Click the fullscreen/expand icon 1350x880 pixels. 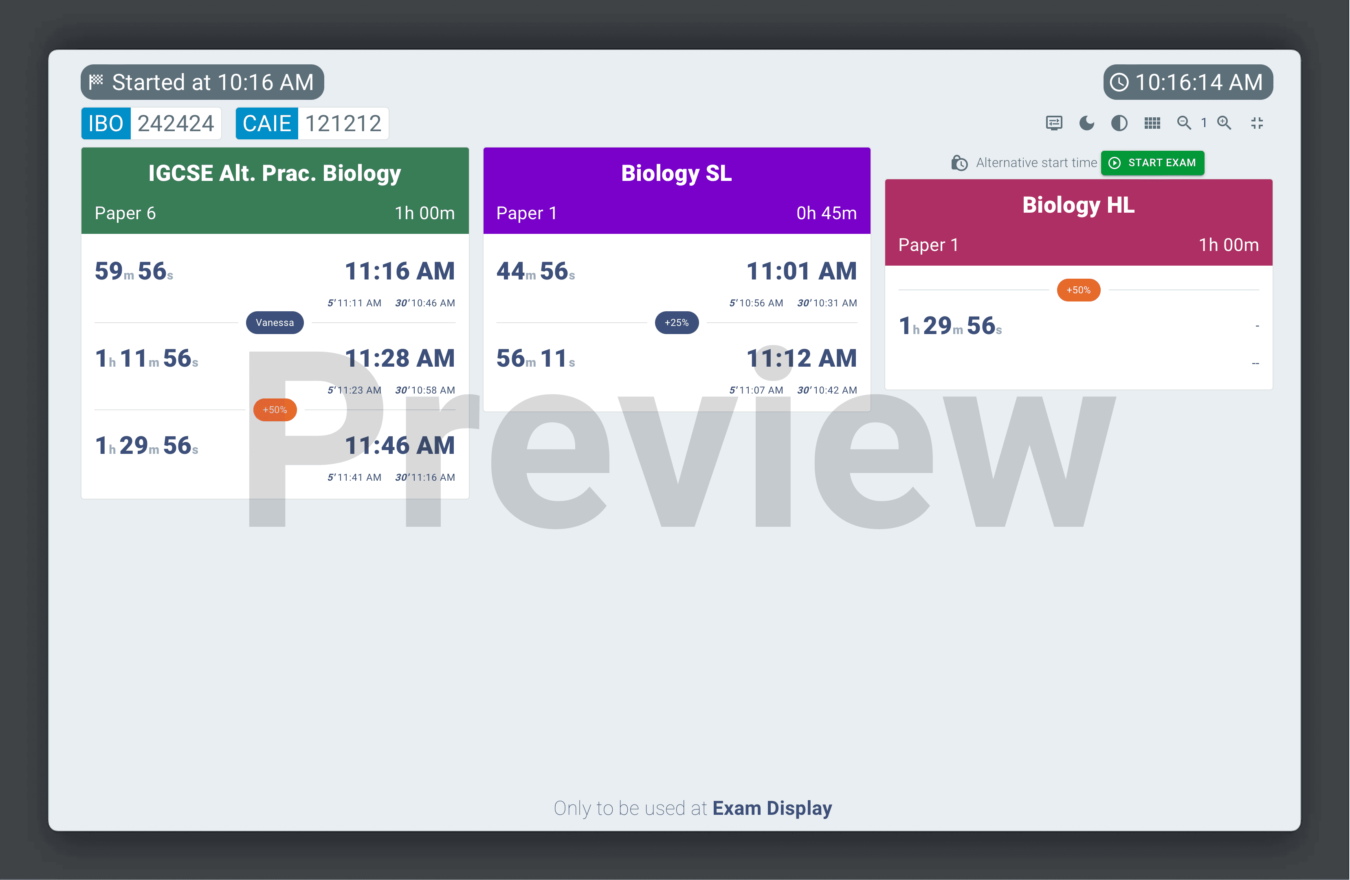[x=1257, y=122]
